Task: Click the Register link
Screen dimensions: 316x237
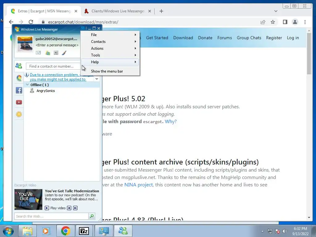Action: click(274, 38)
